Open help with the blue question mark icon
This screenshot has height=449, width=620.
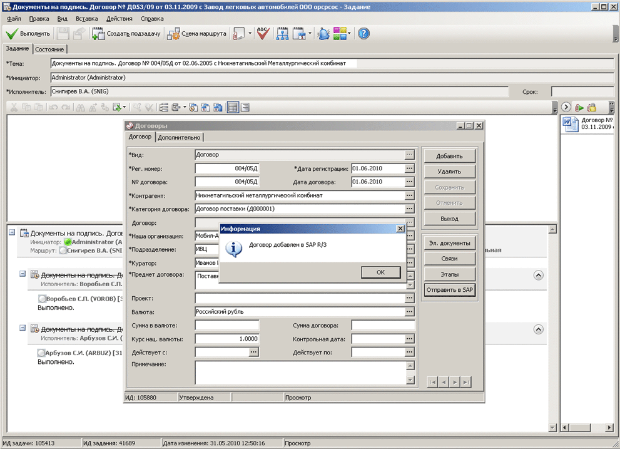tap(363, 34)
